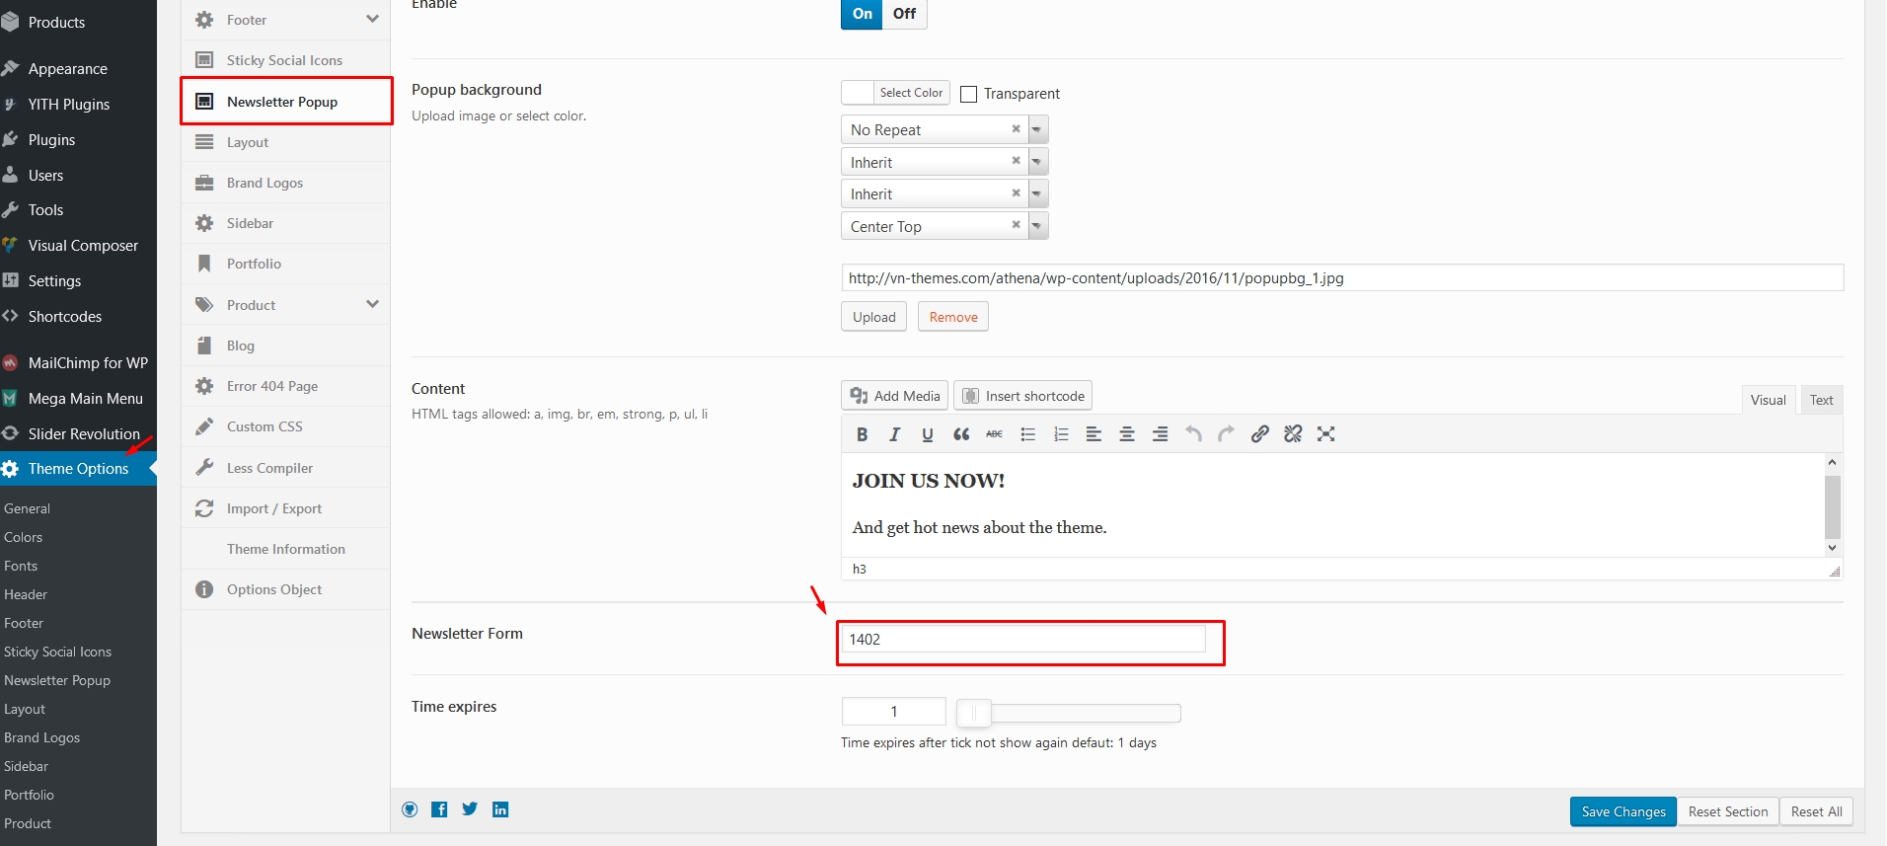Click the Italic formatting icon

click(x=894, y=434)
